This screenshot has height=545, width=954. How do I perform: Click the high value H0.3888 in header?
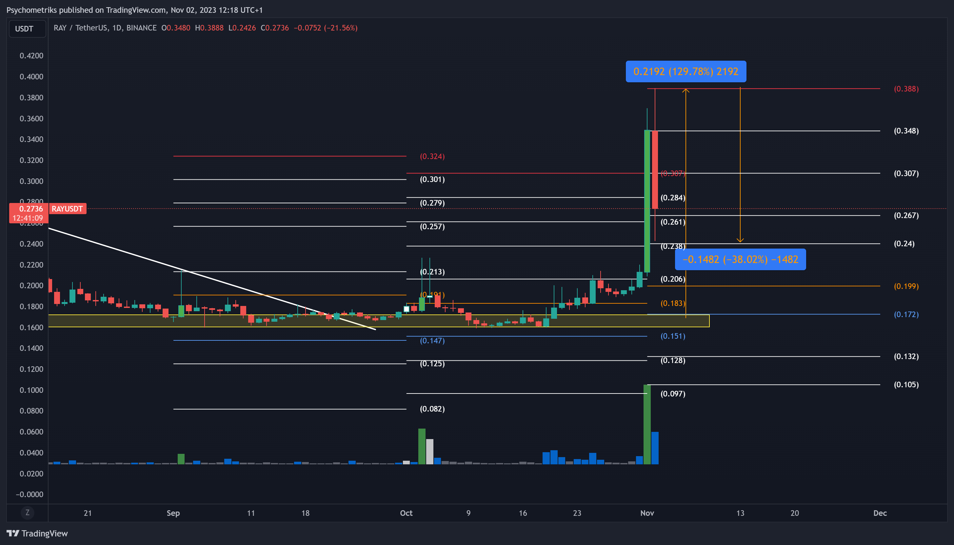coord(209,28)
